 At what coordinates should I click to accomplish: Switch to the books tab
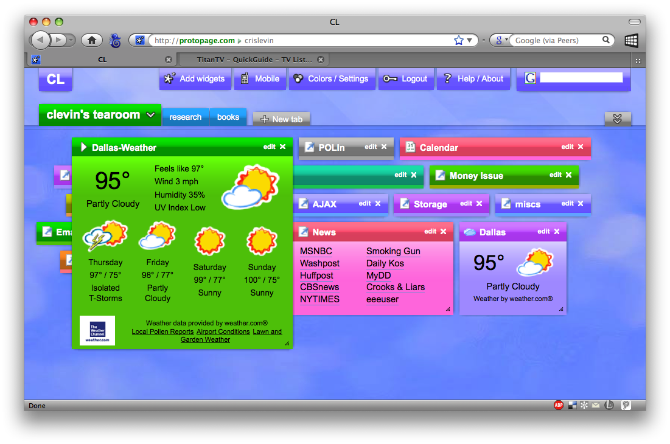pos(228,117)
